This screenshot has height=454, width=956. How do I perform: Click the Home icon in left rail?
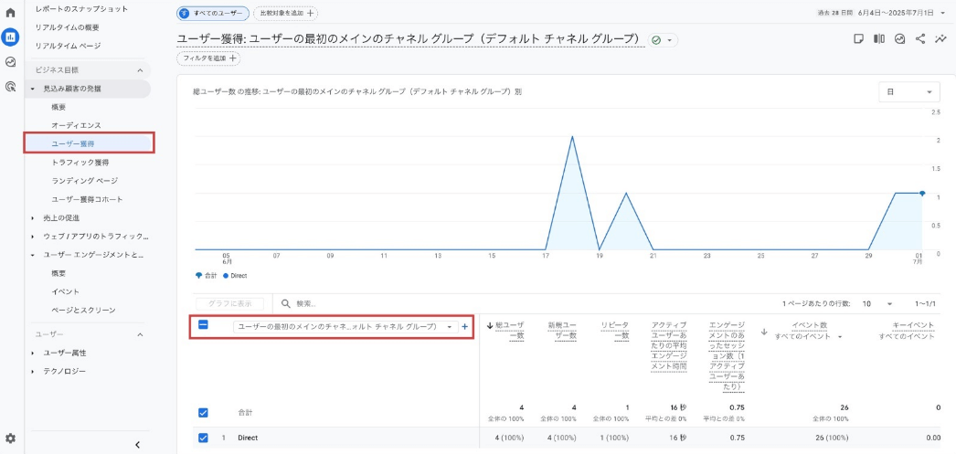click(x=11, y=13)
